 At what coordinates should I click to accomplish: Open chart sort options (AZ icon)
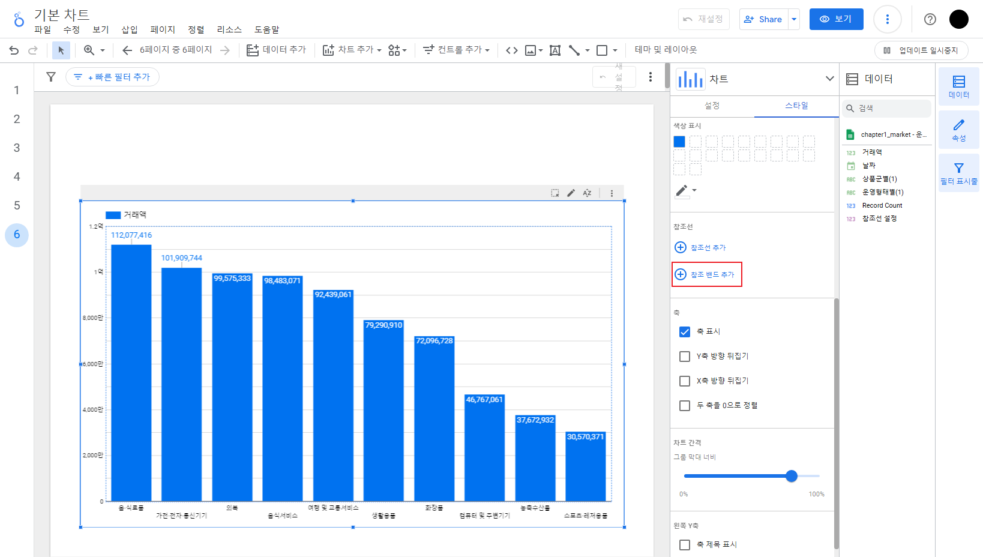pos(587,193)
